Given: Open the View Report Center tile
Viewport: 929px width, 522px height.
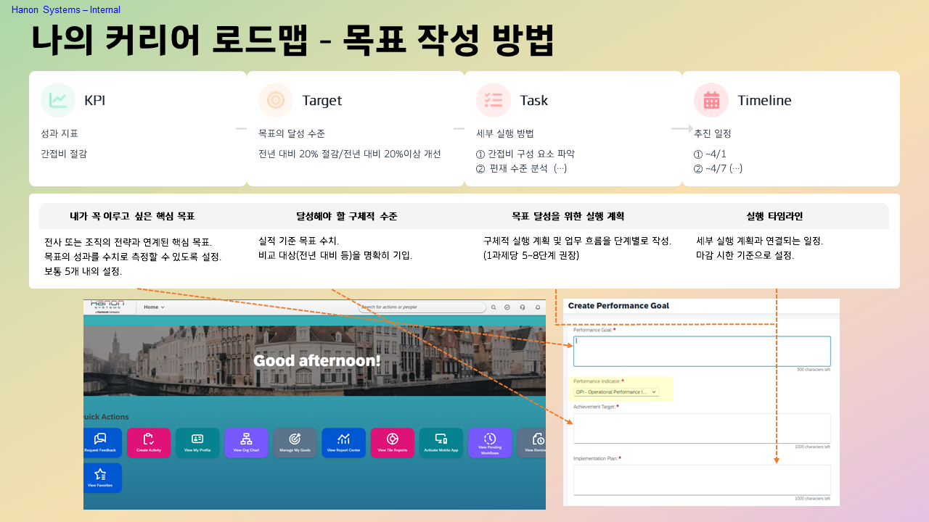Looking at the screenshot, I should click(343, 442).
